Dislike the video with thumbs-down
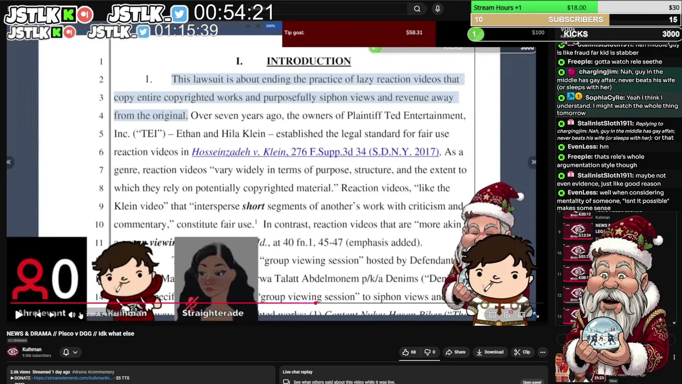This screenshot has width=682, height=384. click(x=429, y=352)
